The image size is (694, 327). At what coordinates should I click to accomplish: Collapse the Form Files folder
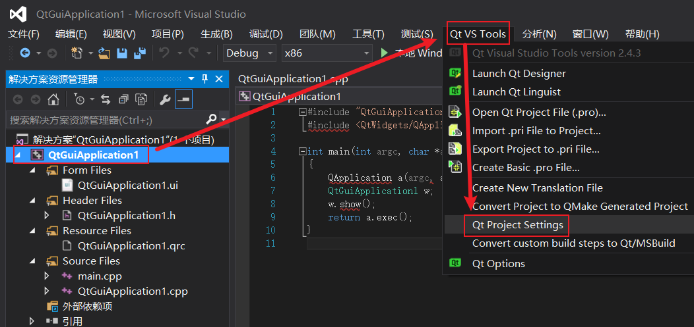pyautogui.click(x=33, y=170)
